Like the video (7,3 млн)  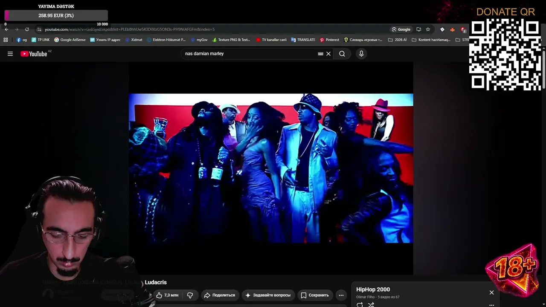[x=167, y=295]
